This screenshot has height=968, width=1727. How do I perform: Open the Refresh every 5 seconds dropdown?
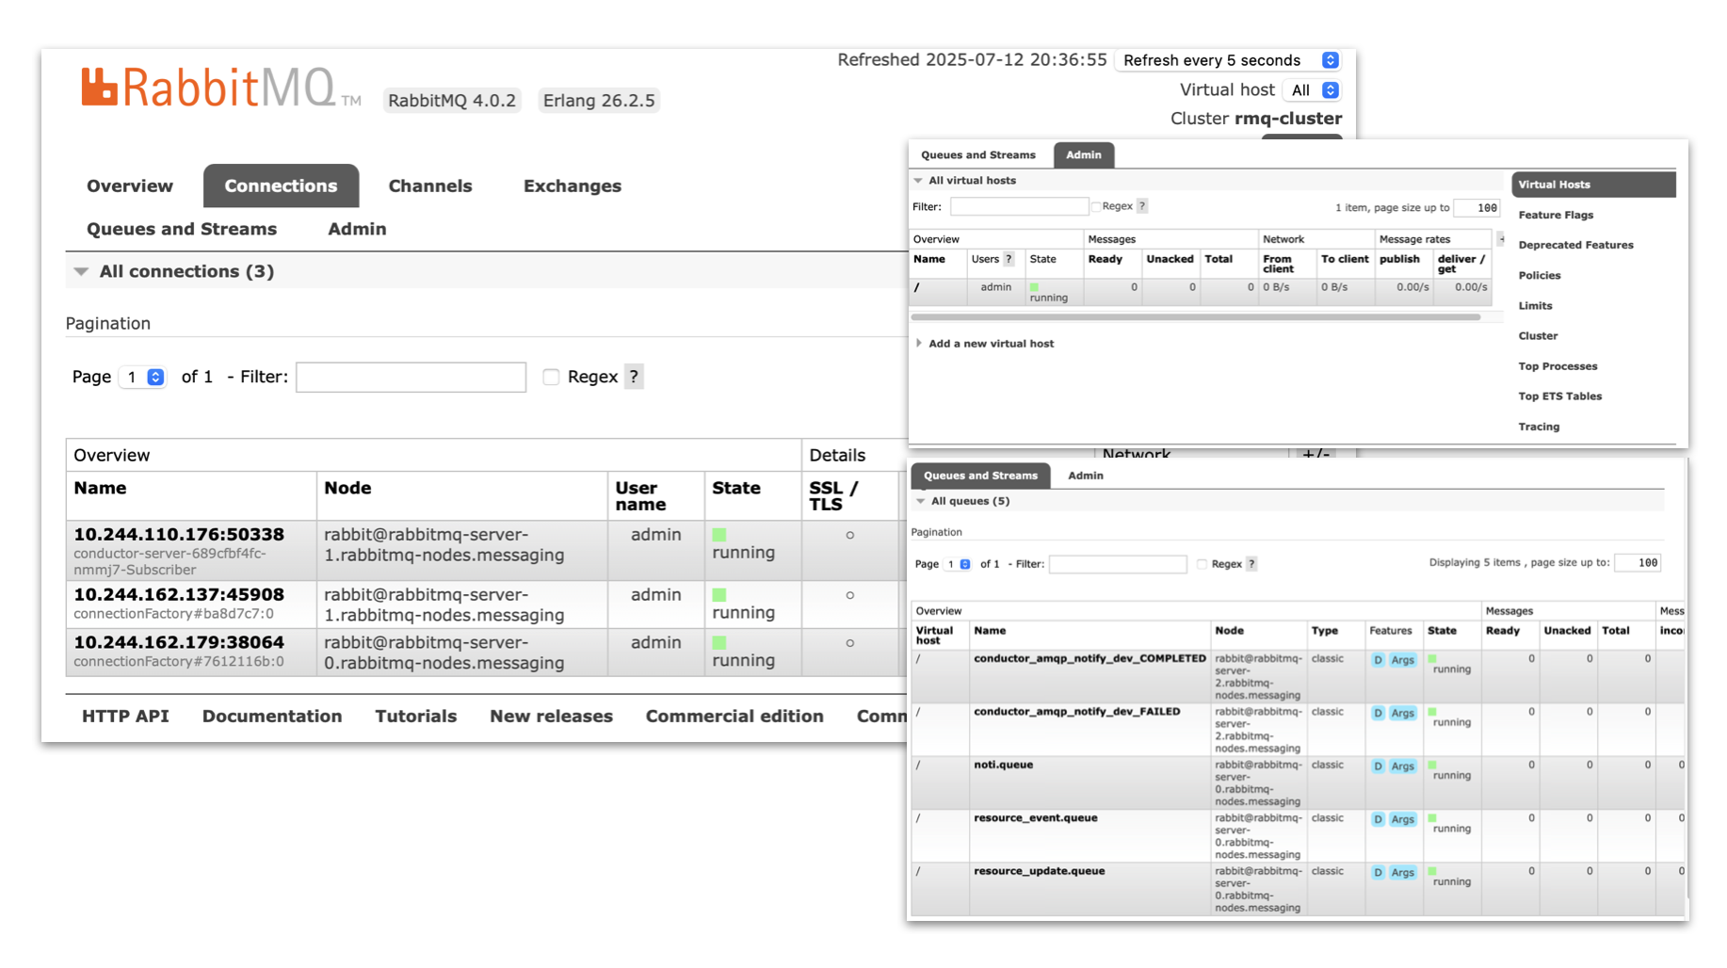[x=1228, y=60]
